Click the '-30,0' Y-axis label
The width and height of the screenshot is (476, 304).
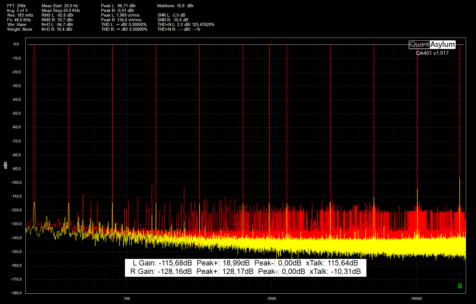(x=16, y=86)
